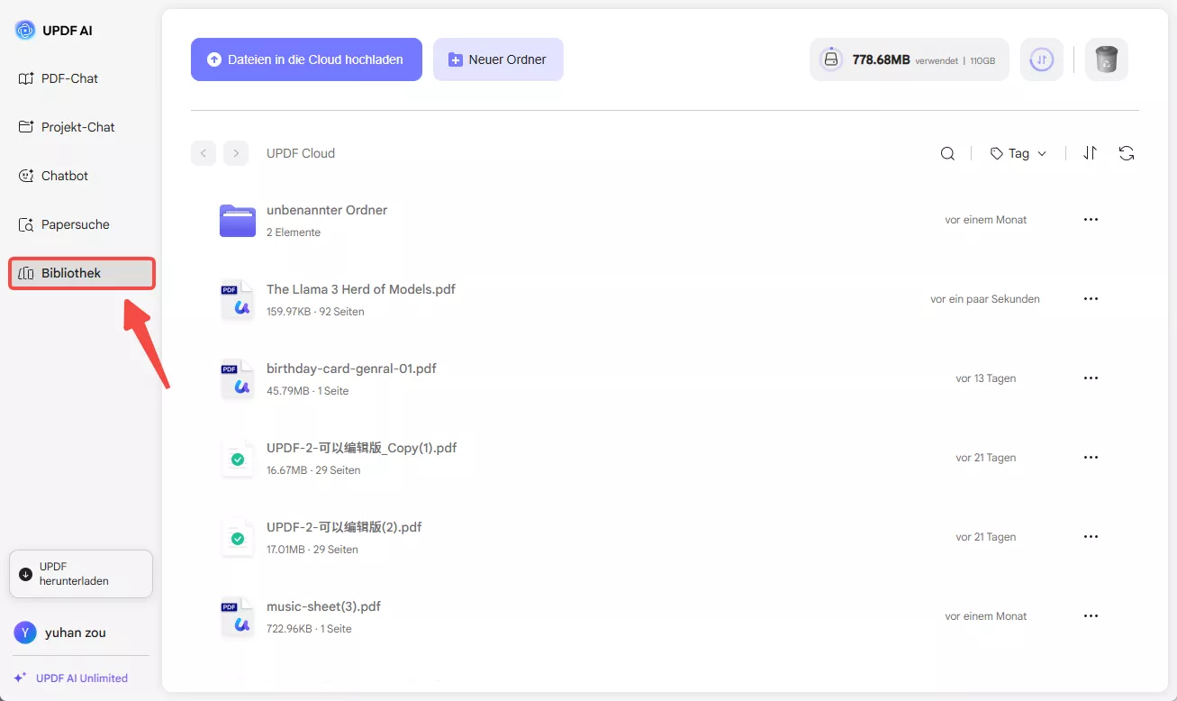Open more options for UPDF-2 Copy(1) file
Screen dimensions: 1177x701
(1091, 458)
